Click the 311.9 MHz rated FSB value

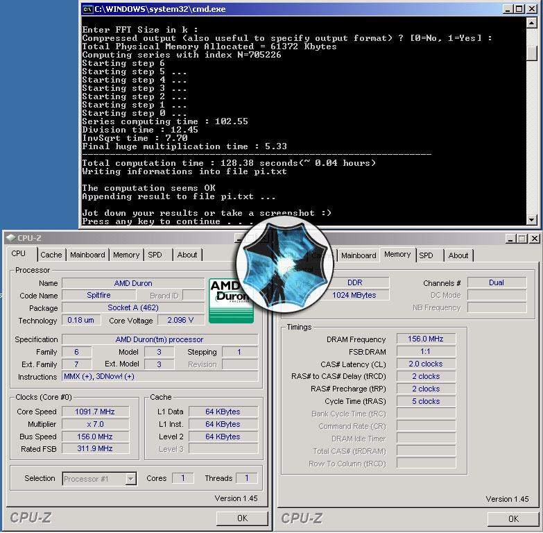[95, 448]
